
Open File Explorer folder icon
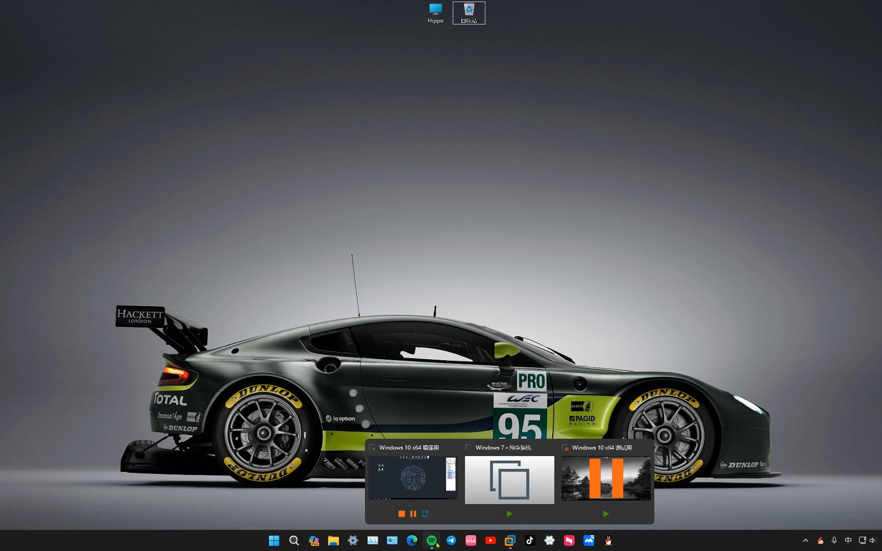pyautogui.click(x=333, y=540)
